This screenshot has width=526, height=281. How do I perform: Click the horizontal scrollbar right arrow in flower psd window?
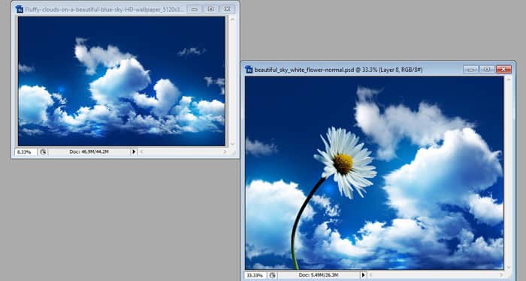[x=501, y=275]
